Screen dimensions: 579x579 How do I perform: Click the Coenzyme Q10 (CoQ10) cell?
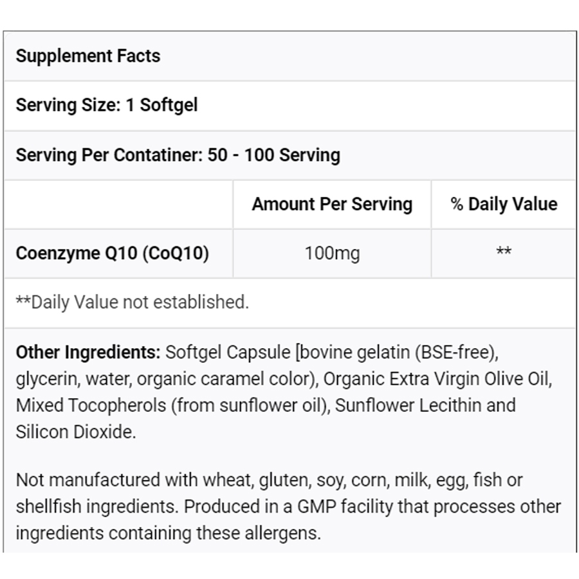113,253
